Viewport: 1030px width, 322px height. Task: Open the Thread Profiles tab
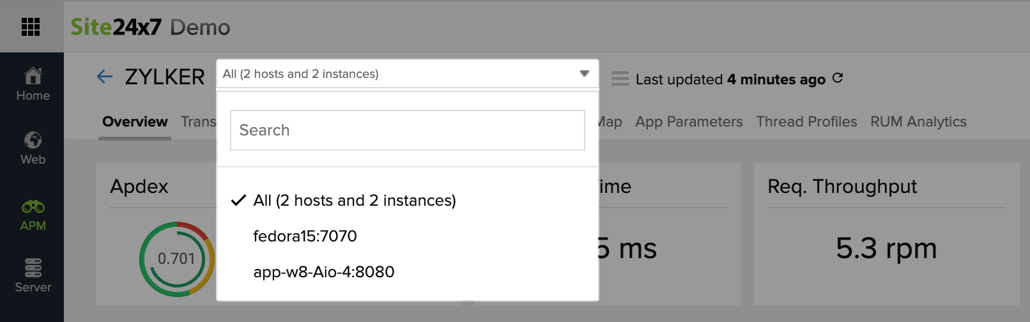tap(806, 121)
